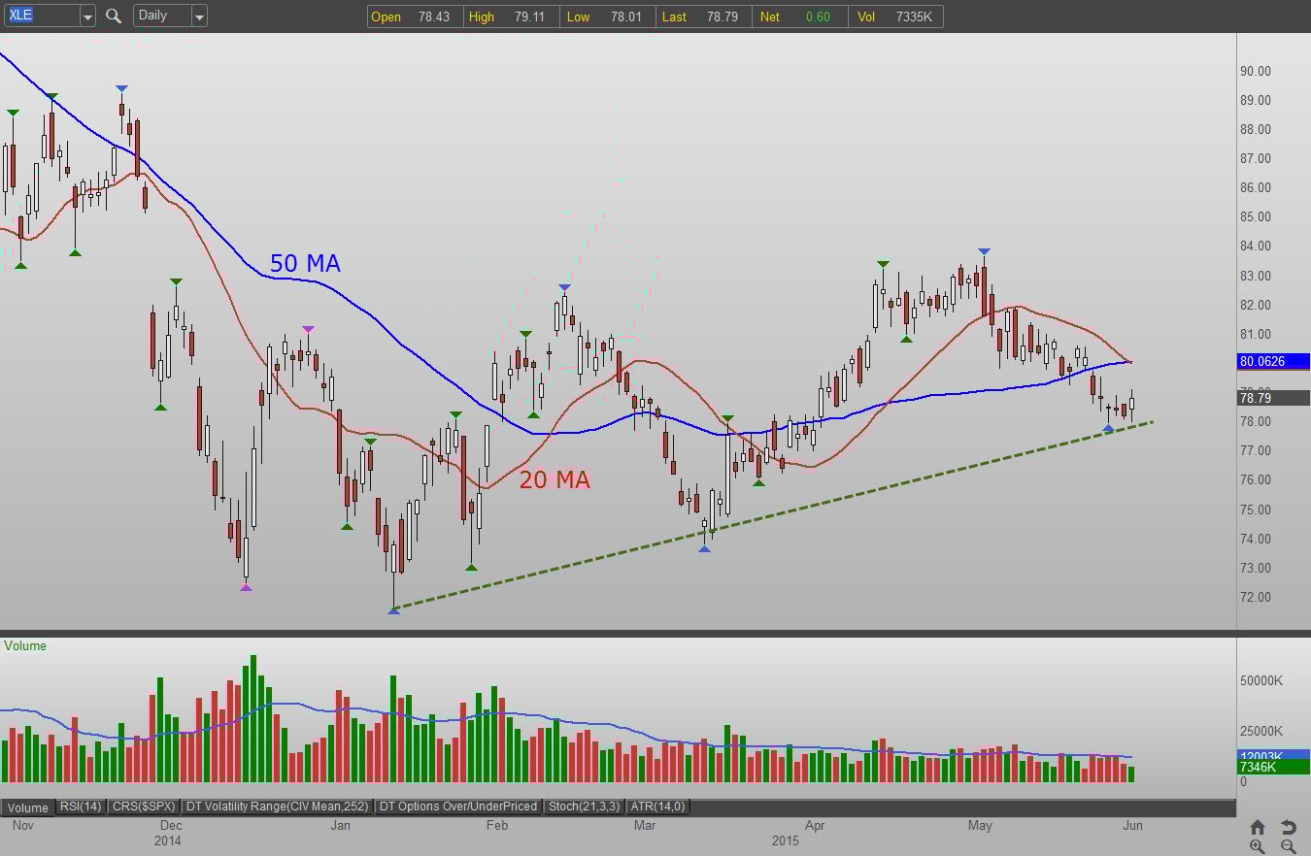
Task: Toggle the CRS($SPX) indicator display
Action: coord(143,807)
